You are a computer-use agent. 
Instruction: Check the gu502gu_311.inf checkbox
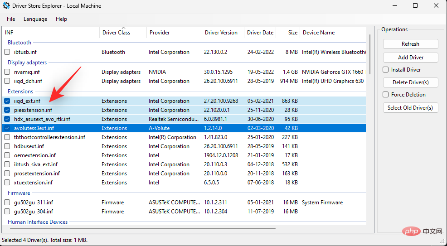coord(7,203)
